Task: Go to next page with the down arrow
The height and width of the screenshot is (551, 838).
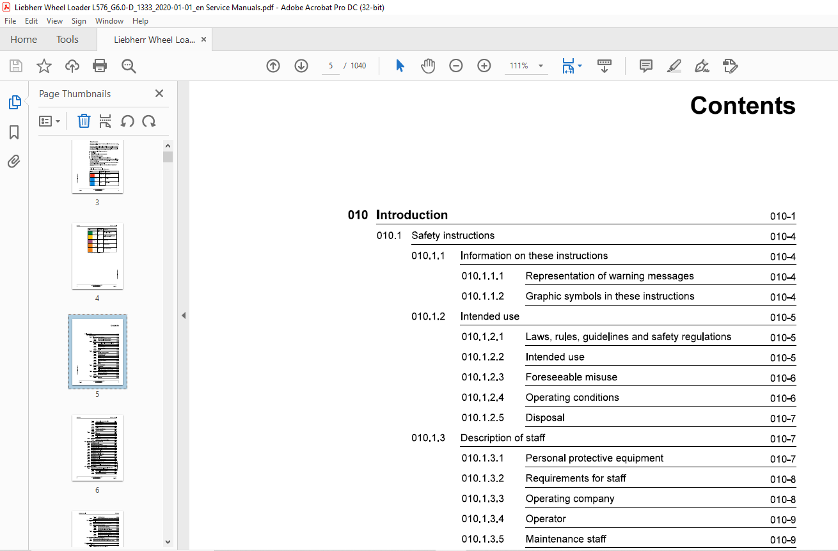Action: pos(301,66)
